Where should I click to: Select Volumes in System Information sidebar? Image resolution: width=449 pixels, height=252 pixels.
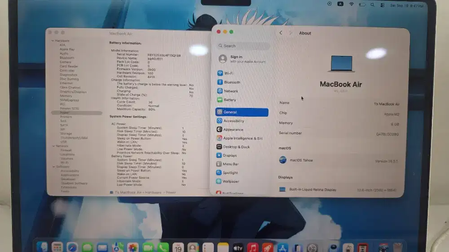(67, 158)
